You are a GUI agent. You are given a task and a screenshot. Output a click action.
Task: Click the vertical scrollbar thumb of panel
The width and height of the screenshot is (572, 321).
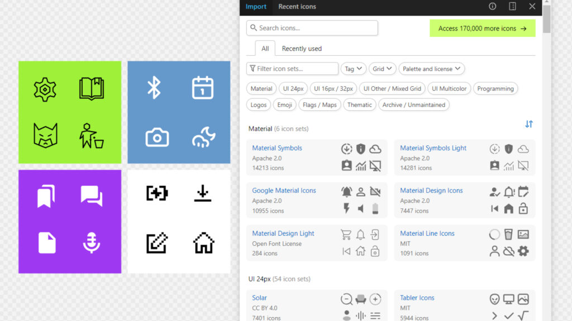(546, 19)
